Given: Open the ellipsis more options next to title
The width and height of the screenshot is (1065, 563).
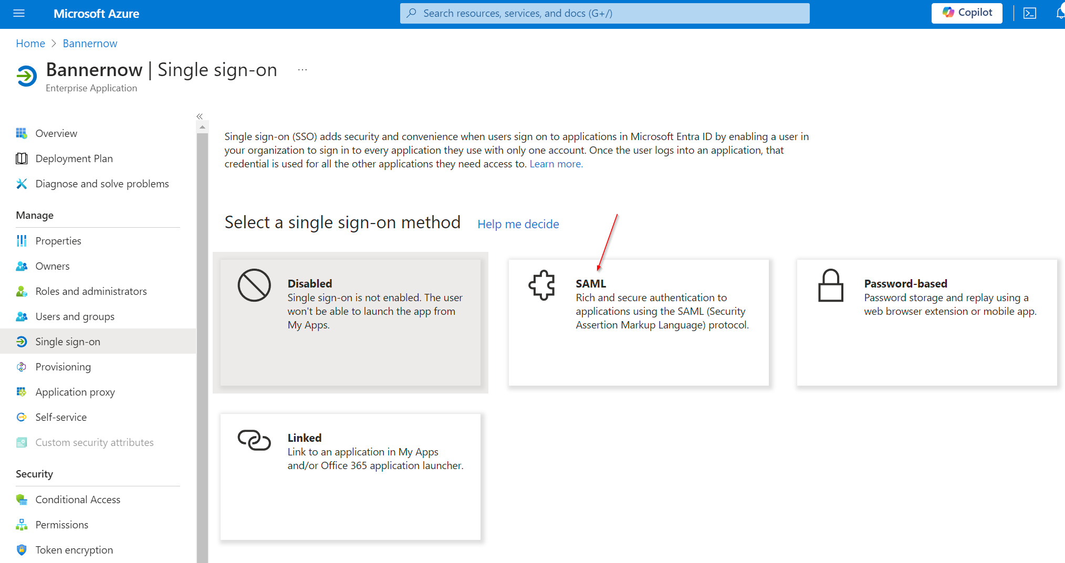Looking at the screenshot, I should pos(302,70).
